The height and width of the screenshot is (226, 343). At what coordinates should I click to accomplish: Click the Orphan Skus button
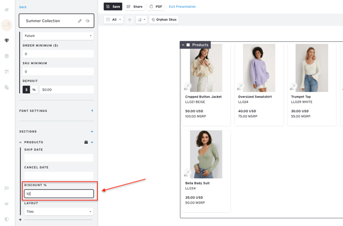(164, 20)
